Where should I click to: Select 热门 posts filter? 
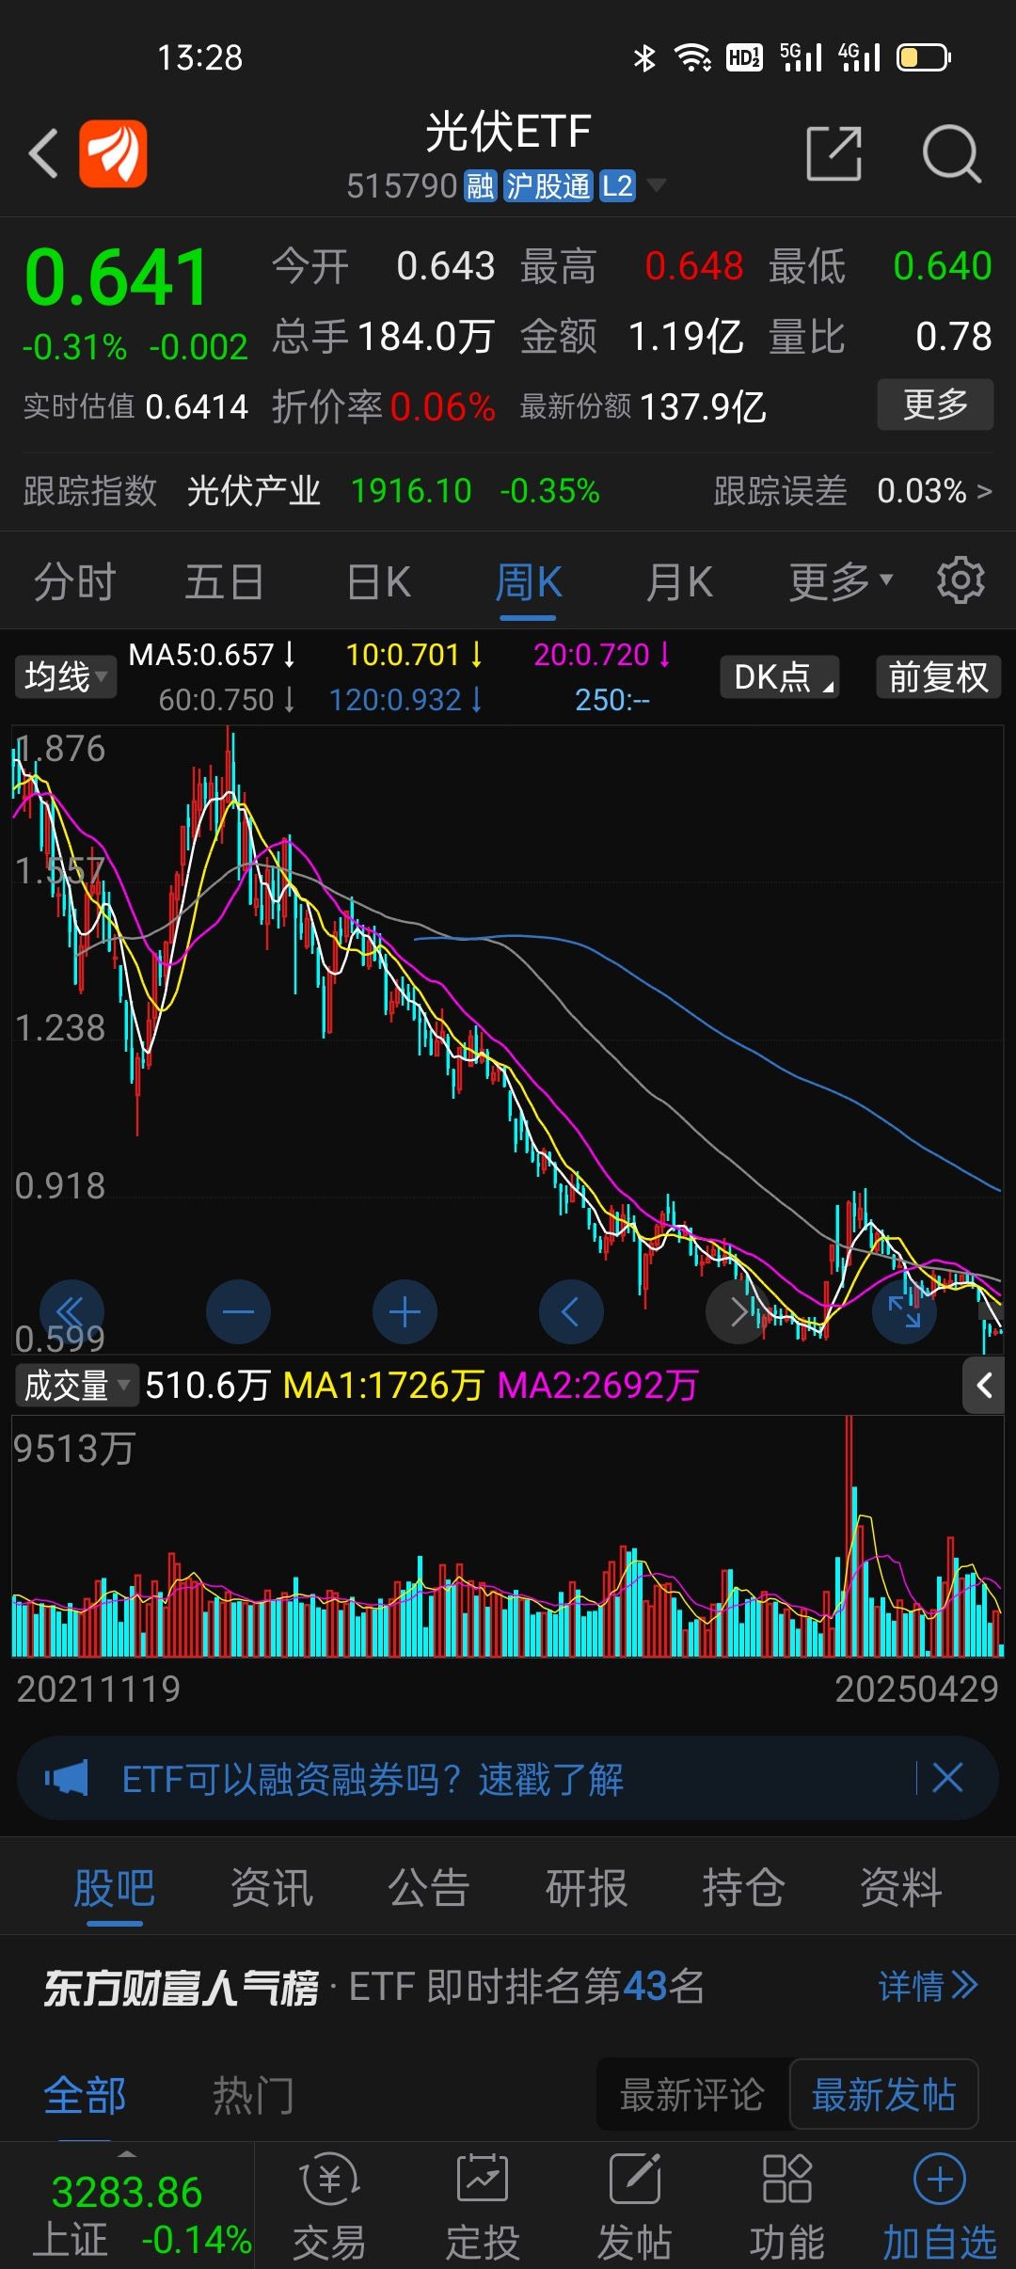(x=253, y=2095)
